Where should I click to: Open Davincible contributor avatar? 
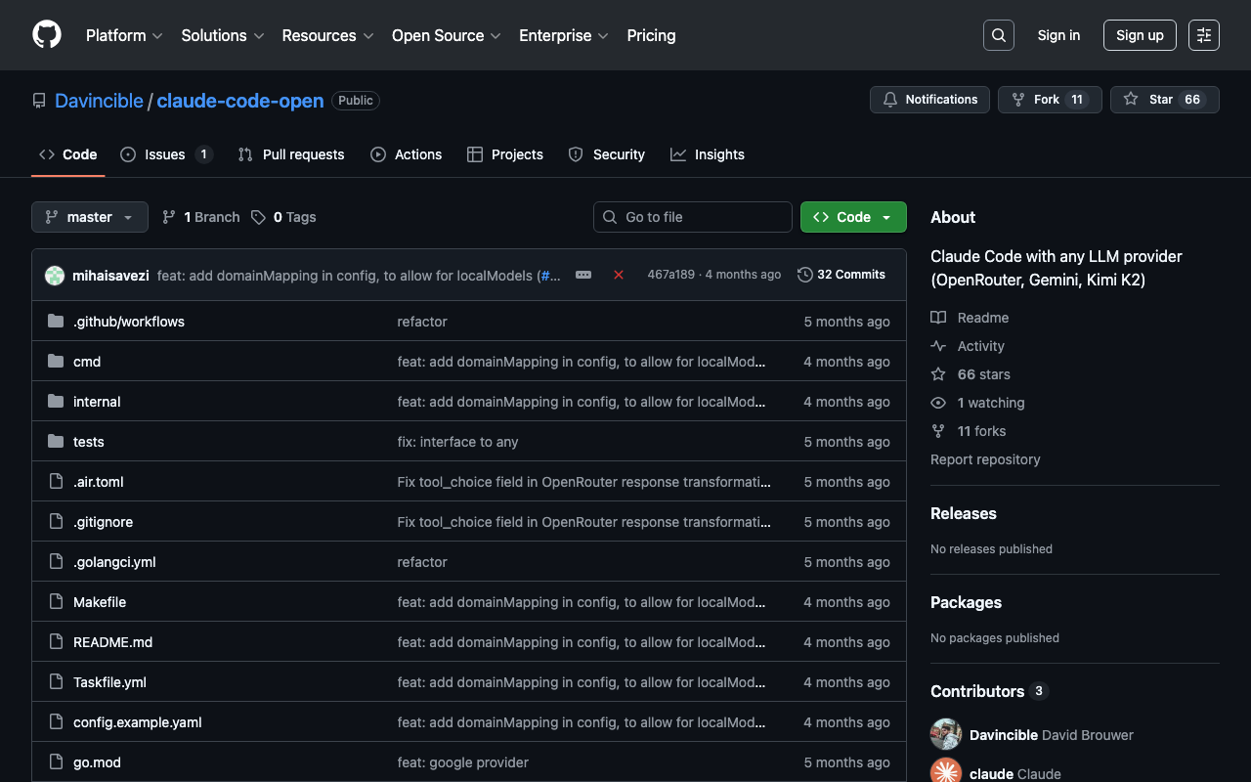(x=946, y=734)
